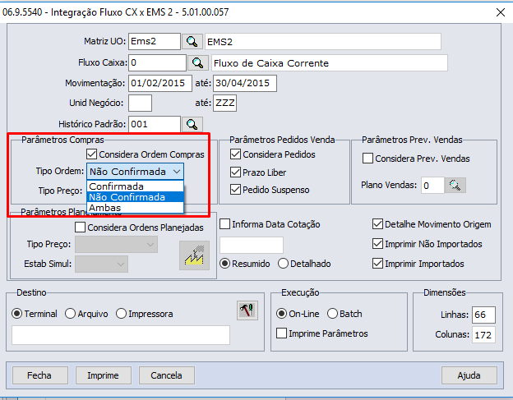Enable Imprime Parâmetros
Image resolution: width=513 pixels, height=400 pixels.
pyautogui.click(x=281, y=333)
